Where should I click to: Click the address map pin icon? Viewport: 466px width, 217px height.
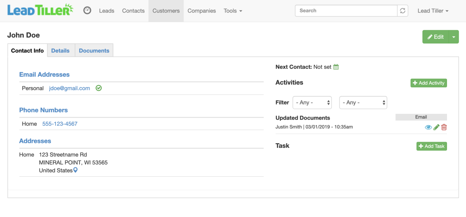(75, 170)
